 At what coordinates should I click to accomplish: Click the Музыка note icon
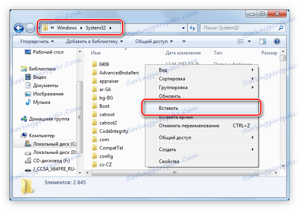coord(28,102)
